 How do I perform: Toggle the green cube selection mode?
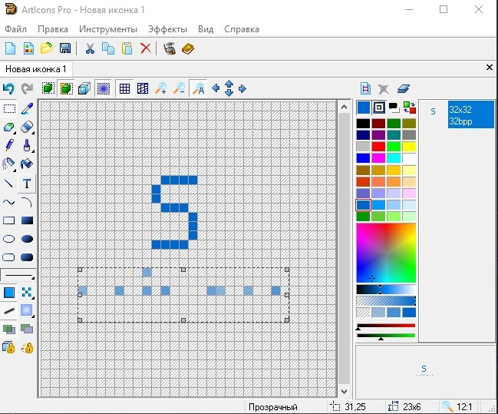click(48, 88)
